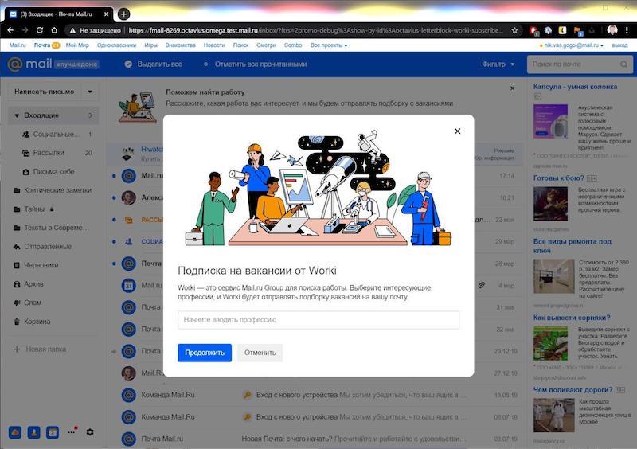Click the выход link
Viewport: 637px width, 449px height.
pyautogui.click(x=619, y=45)
